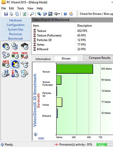The height and width of the screenshot is (147, 113).
Task: Click the D3DX label under chart
Action: click(x=41, y=138)
